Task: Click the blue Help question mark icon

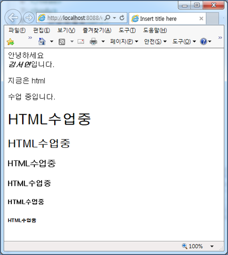Action: [204, 41]
